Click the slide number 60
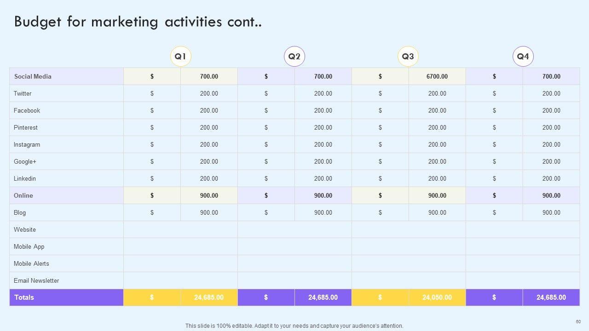This screenshot has height=331, width=589. coord(578,321)
